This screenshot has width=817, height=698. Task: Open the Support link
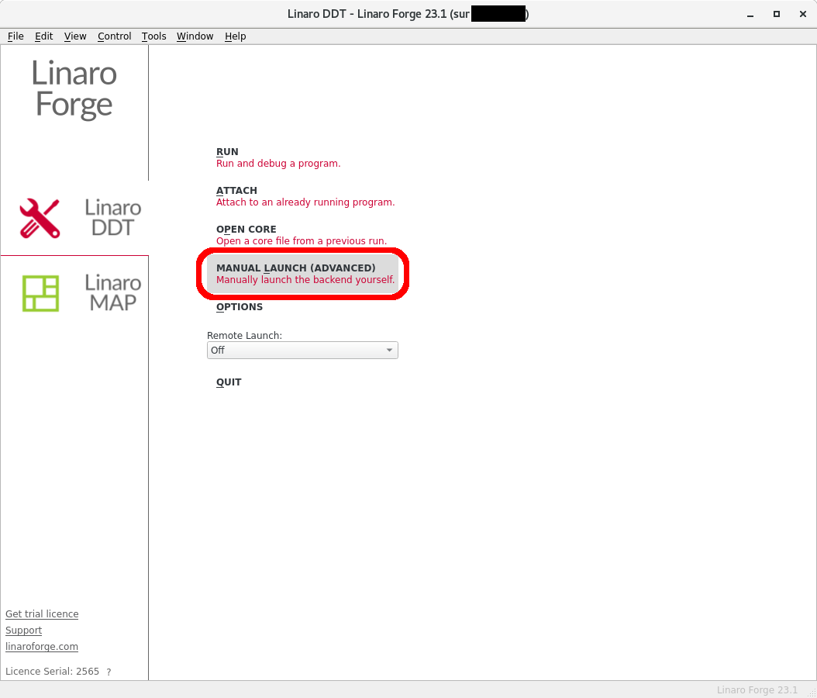coord(23,631)
